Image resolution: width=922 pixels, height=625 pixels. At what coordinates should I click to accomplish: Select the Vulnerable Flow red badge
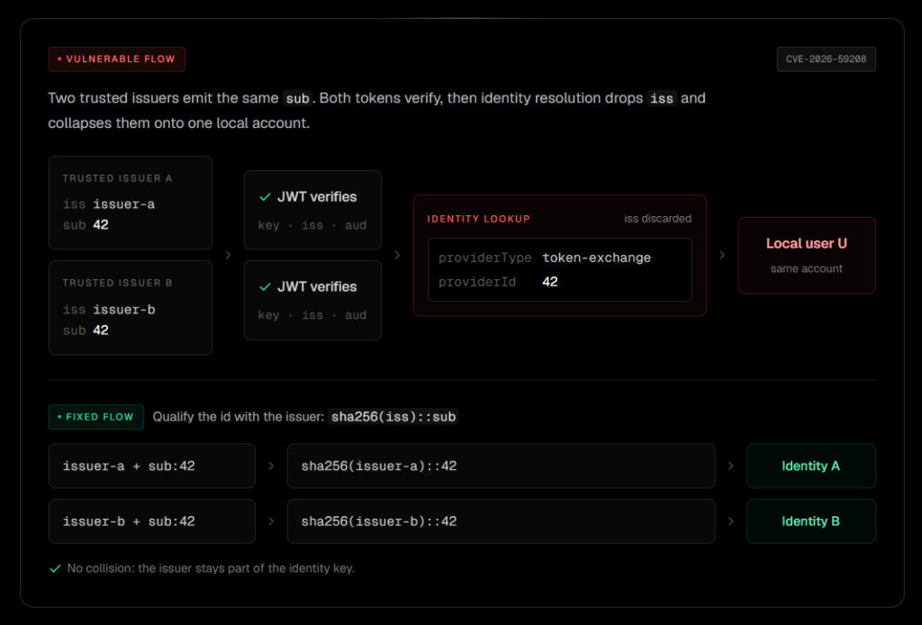[117, 59]
